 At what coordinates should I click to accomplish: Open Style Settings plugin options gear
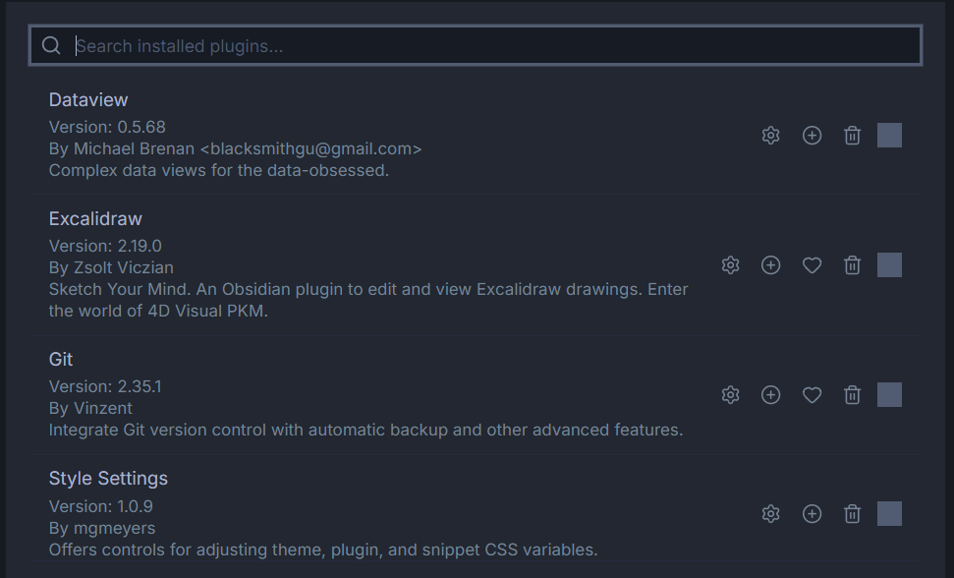click(x=771, y=514)
